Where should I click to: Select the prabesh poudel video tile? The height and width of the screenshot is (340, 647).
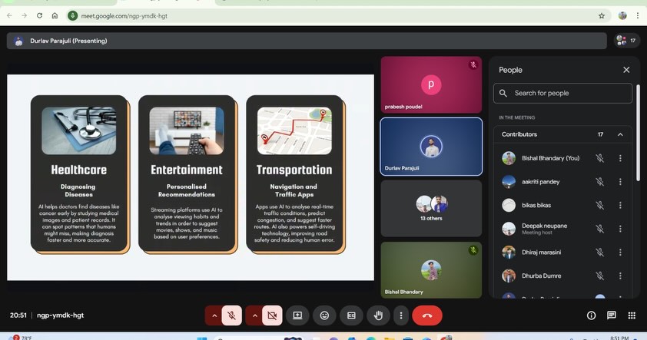tap(431, 84)
